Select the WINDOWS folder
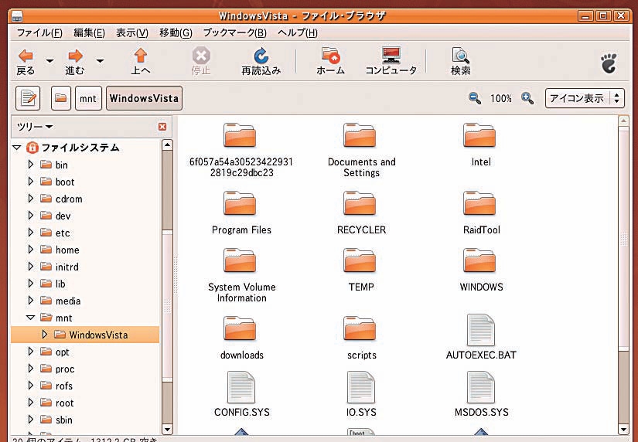The image size is (638, 442). tap(480, 270)
